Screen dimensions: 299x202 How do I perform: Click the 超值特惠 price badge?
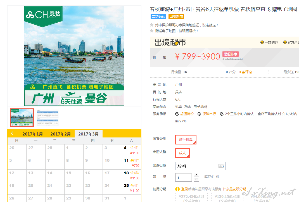(230, 54)
